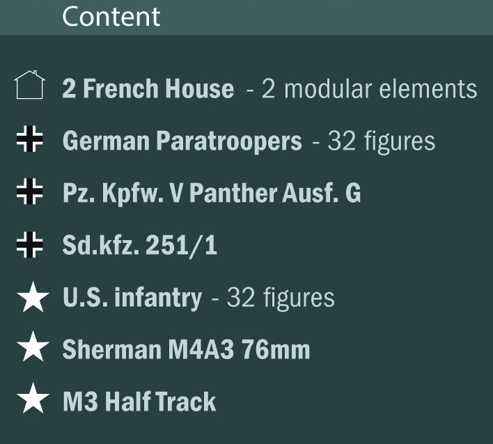Open the U.S. infantry entry

click(x=132, y=298)
